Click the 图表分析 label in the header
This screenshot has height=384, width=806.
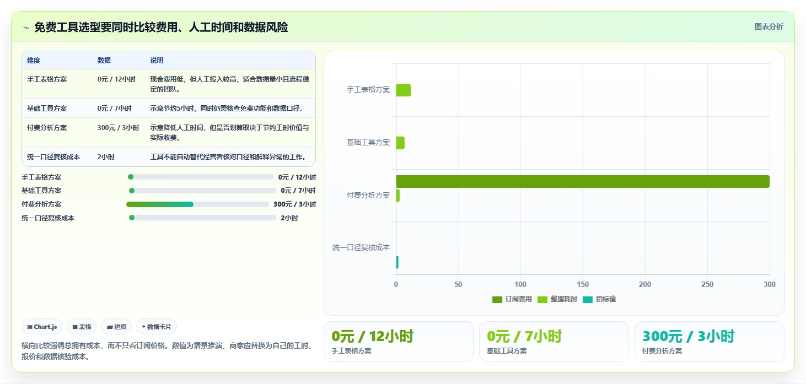(769, 26)
